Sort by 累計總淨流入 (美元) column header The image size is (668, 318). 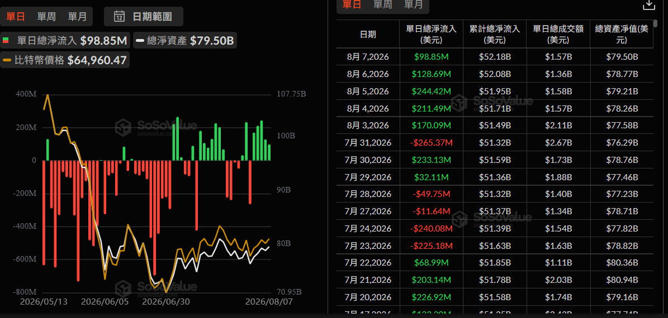point(495,35)
